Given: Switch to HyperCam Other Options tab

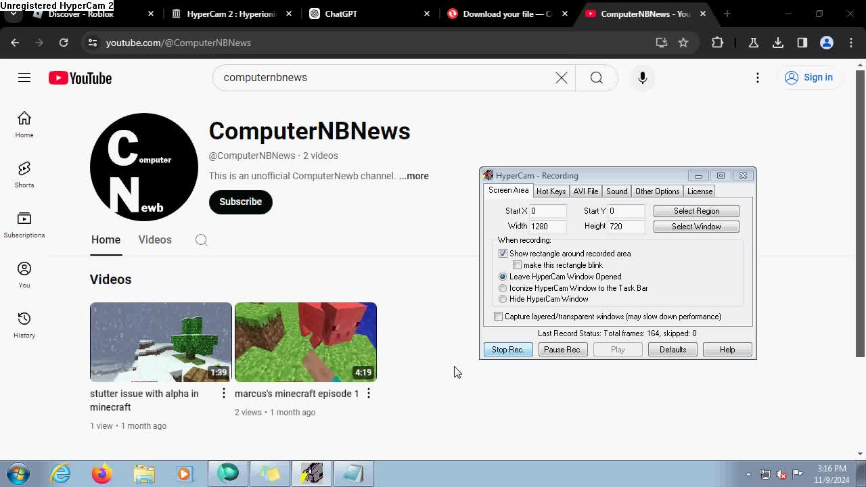Looking at the screenshot, I should click(657, 191).
